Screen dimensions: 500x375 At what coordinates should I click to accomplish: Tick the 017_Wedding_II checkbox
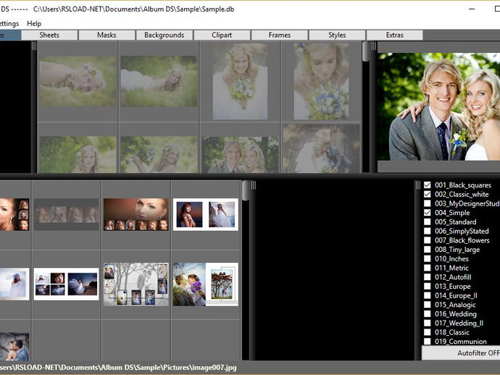(428, 323)
